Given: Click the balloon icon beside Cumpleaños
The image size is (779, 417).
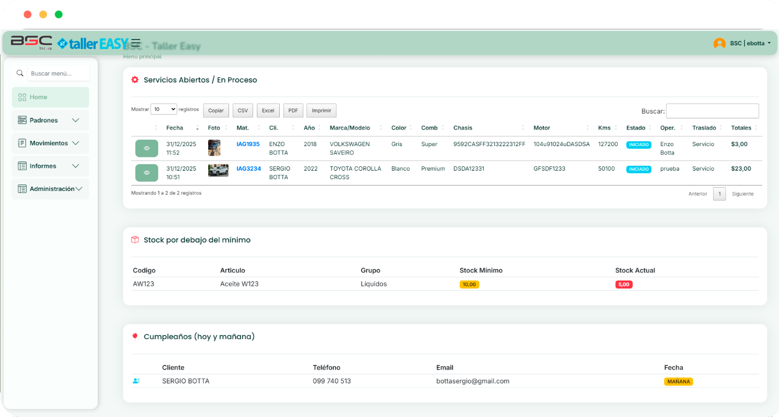Looking at the screenshot, I should (x=136, y=336).
